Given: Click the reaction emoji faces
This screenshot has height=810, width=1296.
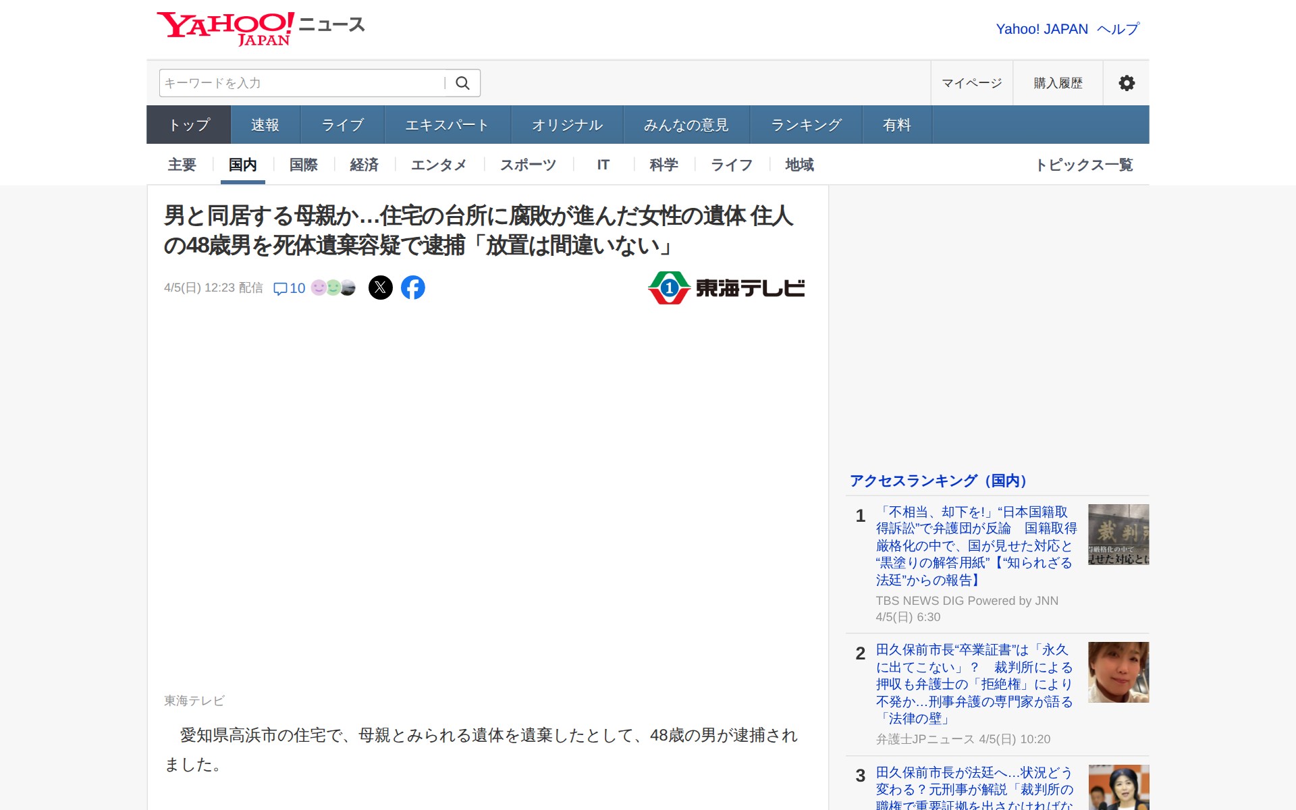Looking at the screenshot, I should click(x=333, y=288).
